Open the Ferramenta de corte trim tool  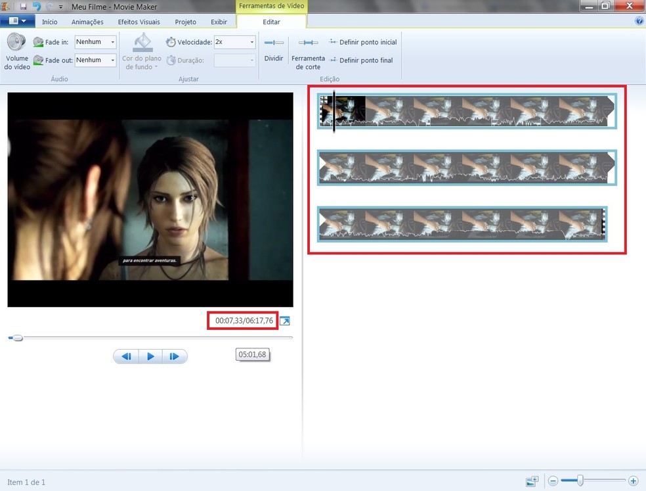[x=308, y=43]
